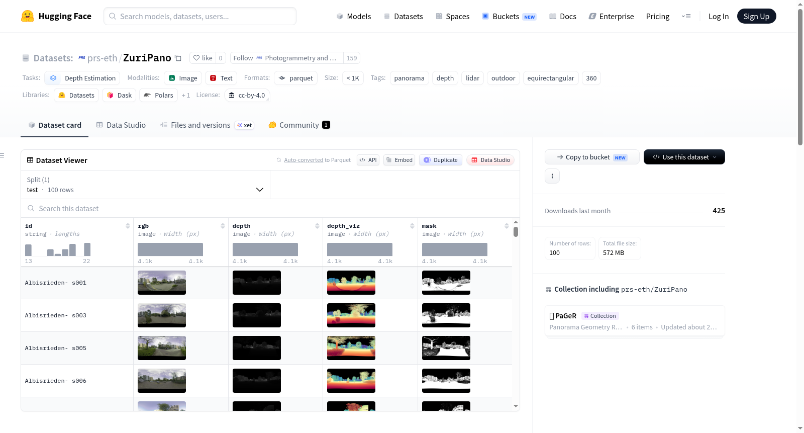
Task: Select the parquet format tag
Action: point(296,78)
